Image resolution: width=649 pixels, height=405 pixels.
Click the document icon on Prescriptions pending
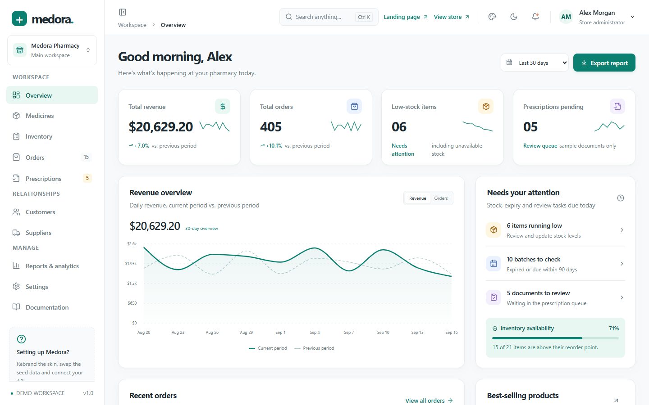(x=617, y=106)
